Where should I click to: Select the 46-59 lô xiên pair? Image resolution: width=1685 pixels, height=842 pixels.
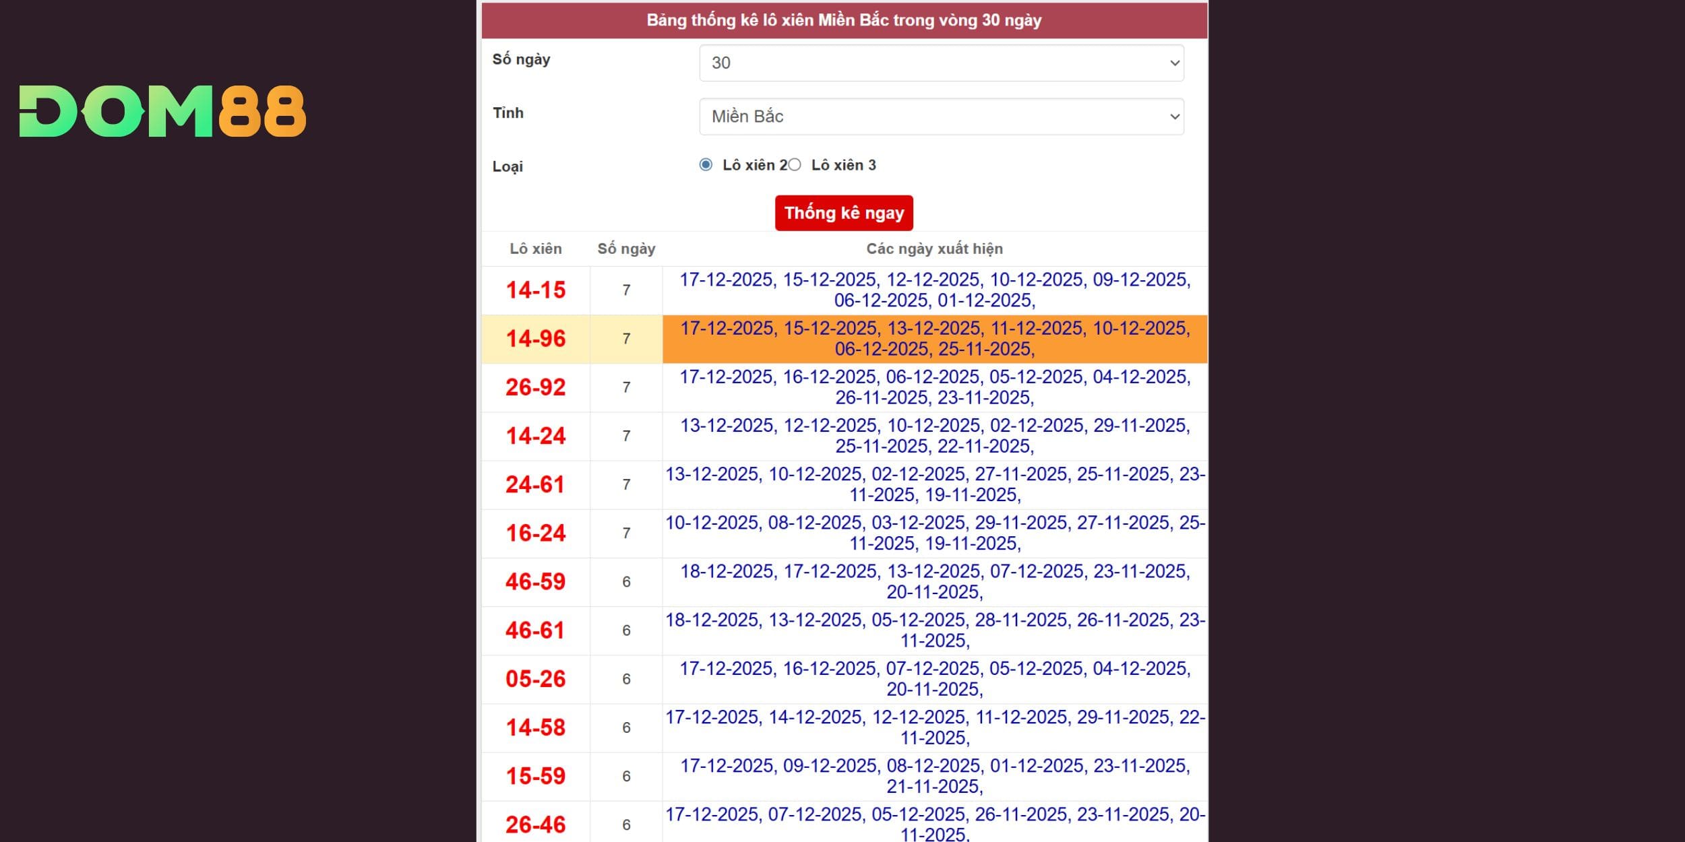535,581
